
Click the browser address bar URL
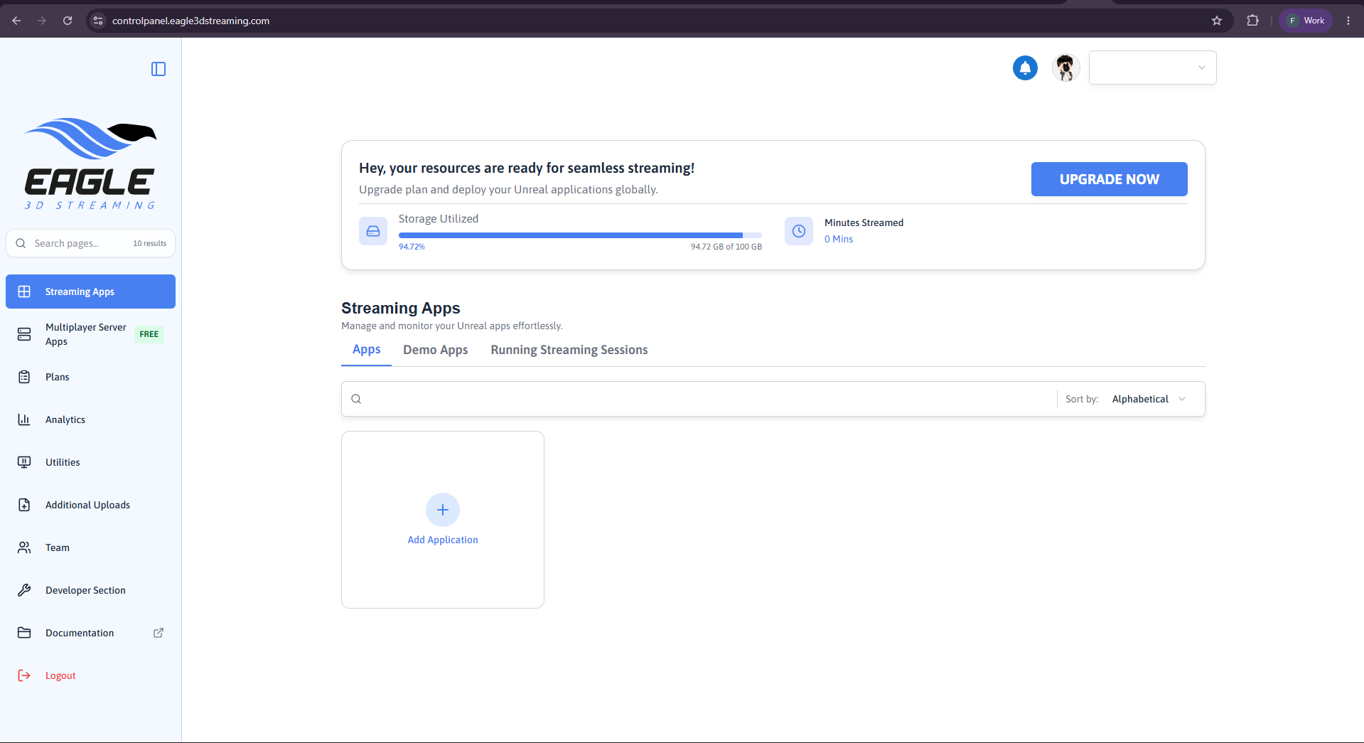[x=190, y=21]
